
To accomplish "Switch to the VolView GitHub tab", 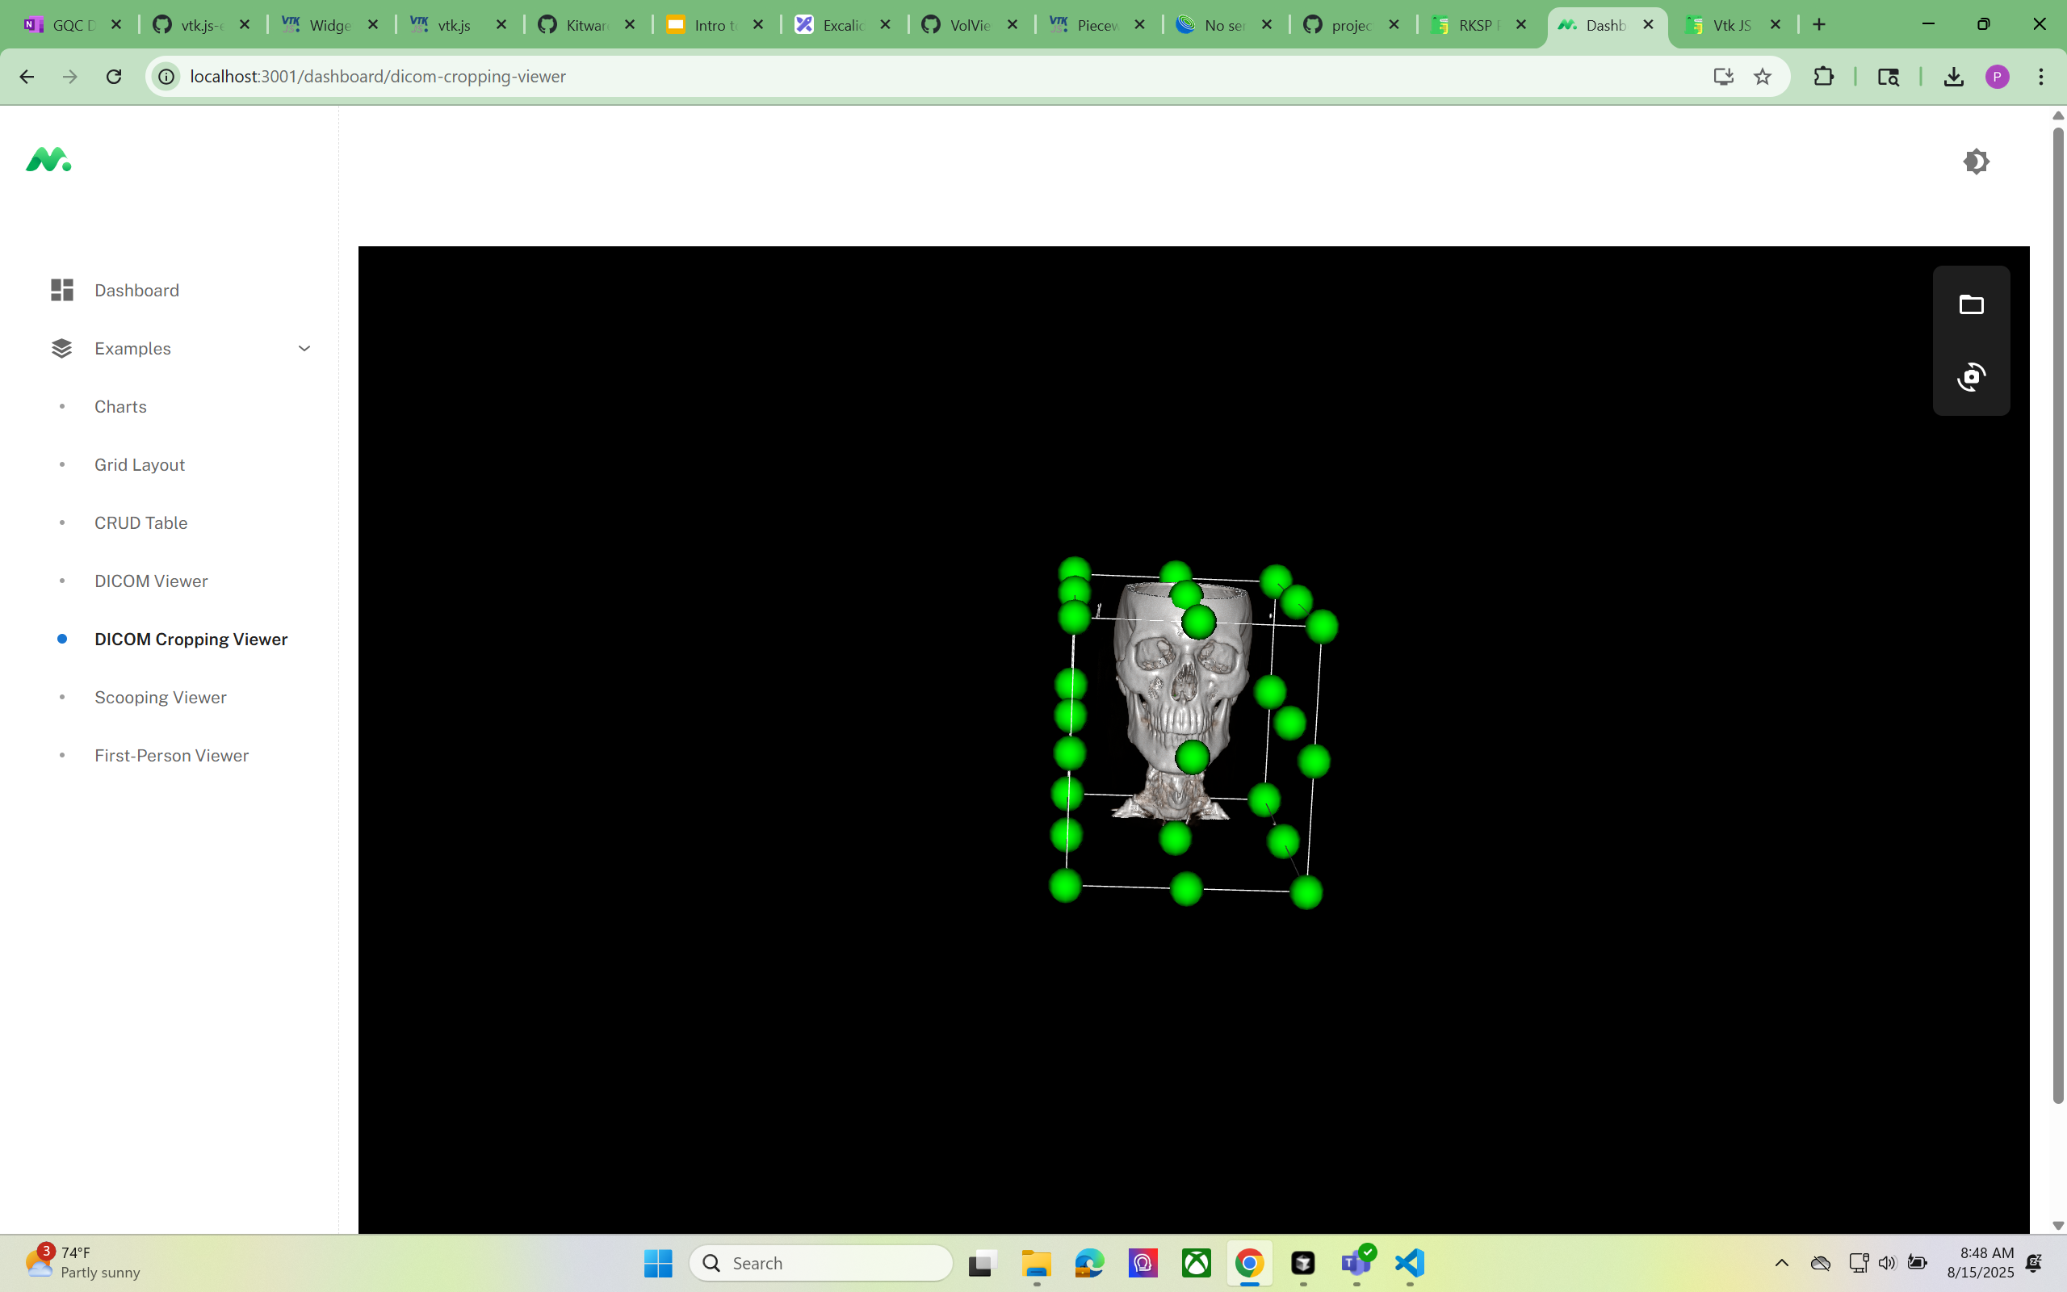I will tap(971, 25).
